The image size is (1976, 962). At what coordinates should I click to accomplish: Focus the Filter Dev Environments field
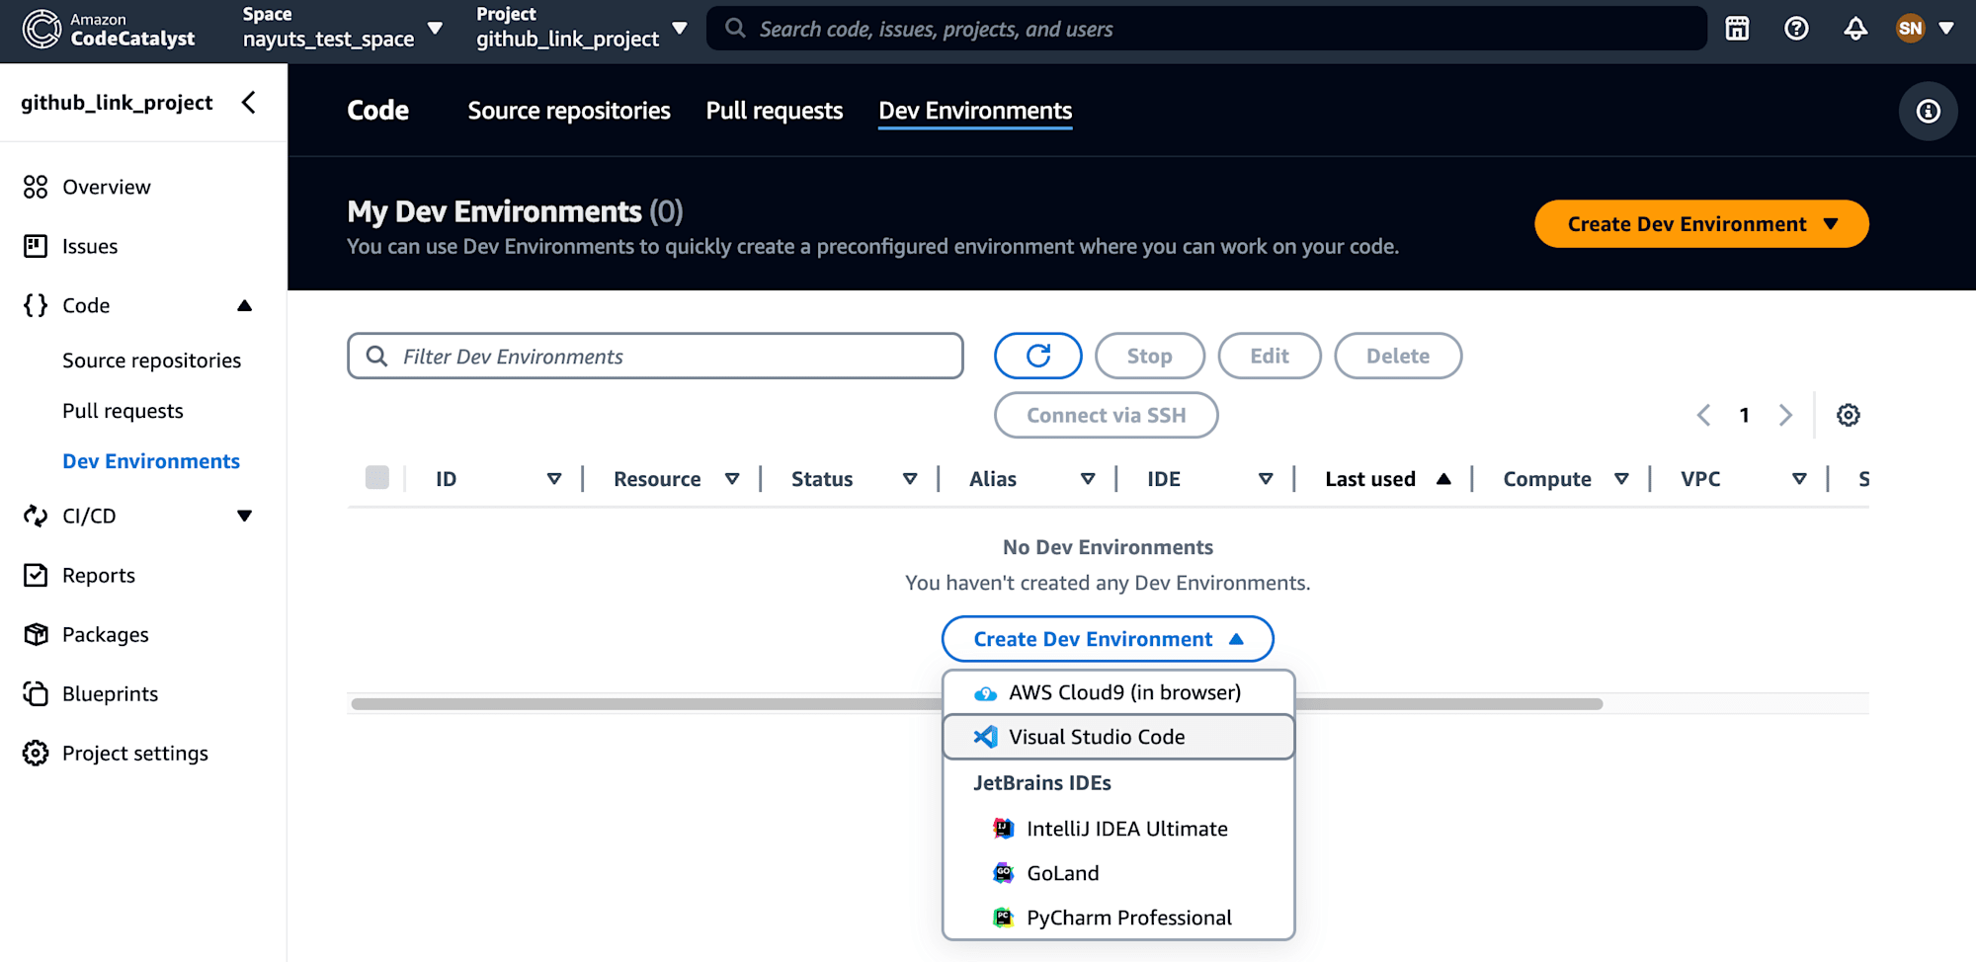coord(655,356)
